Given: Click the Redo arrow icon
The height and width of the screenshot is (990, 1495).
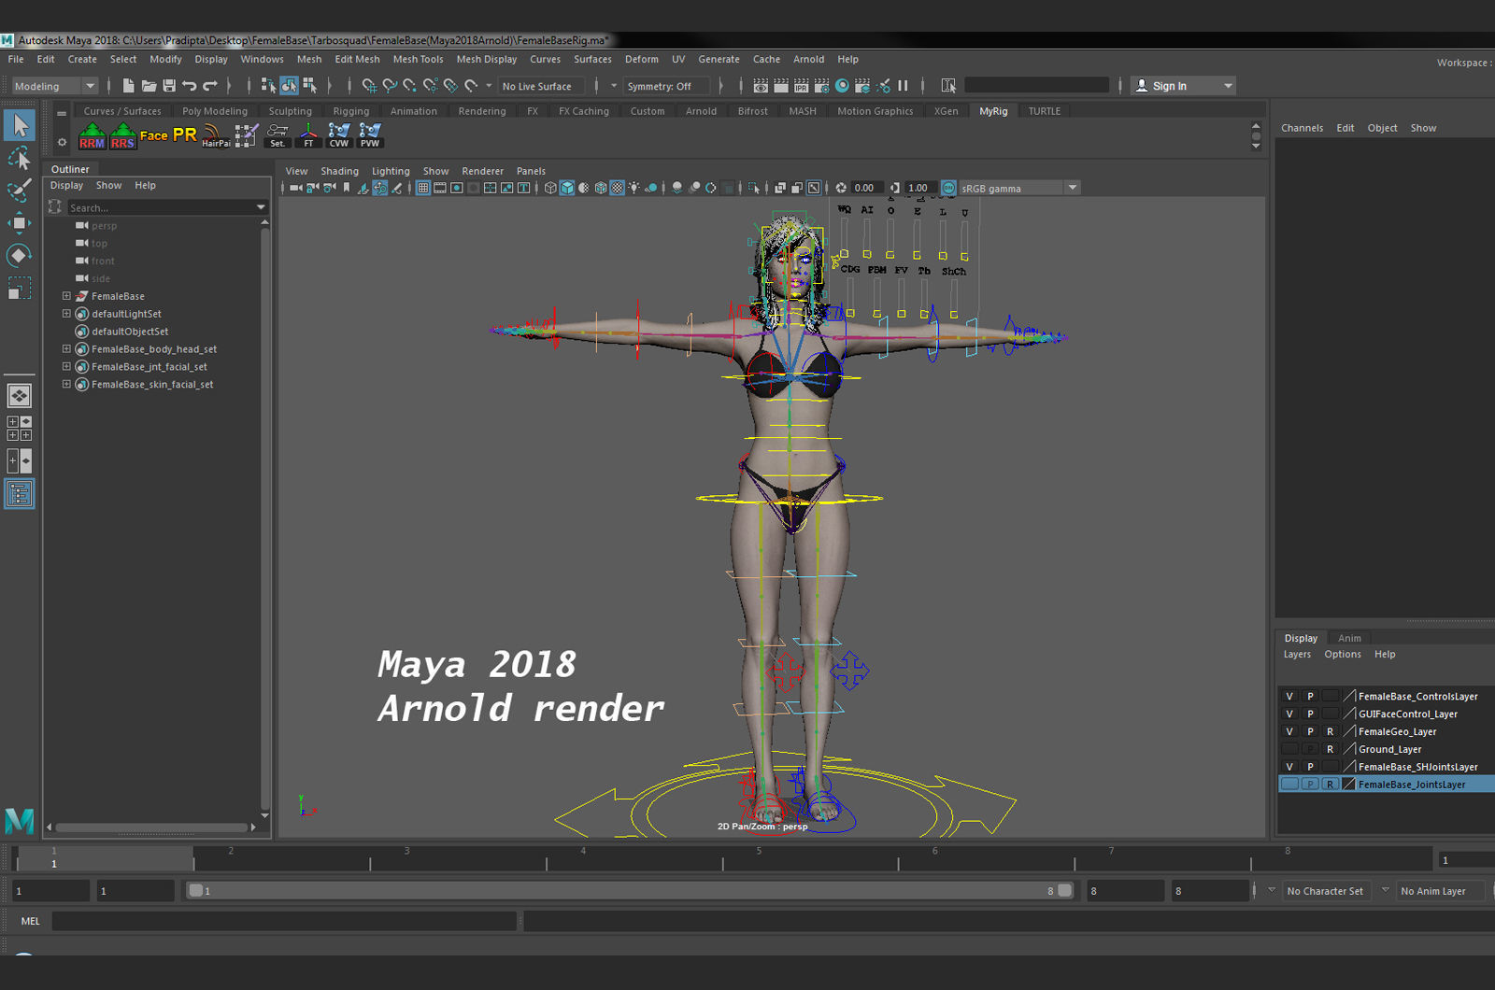Looking at the screenshot, I should click(x=210, y=86).
